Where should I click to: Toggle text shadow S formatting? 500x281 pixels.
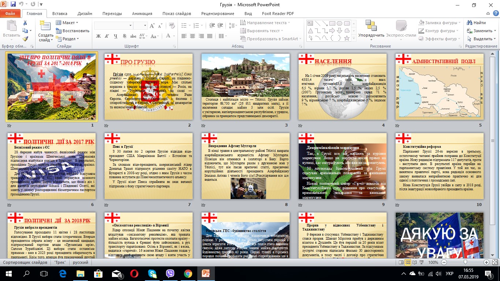(124, 36)
